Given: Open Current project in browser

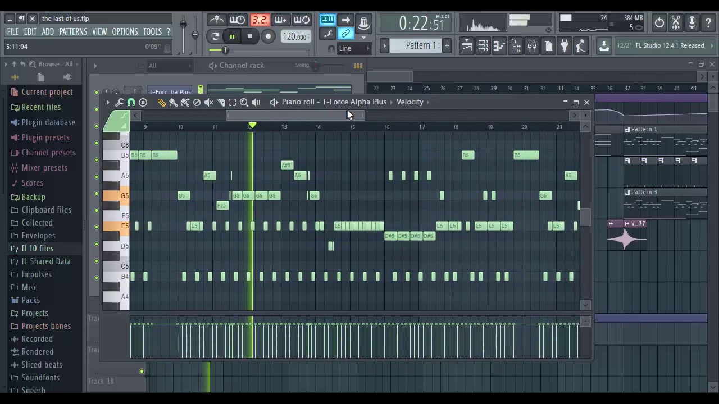Looking at the screenshot, I should point(47,92).
